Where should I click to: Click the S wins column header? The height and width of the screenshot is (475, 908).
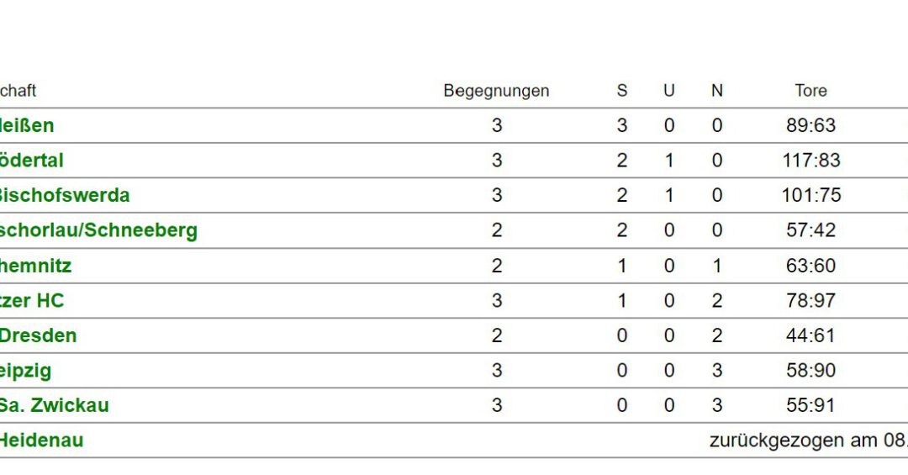(x=622, y=90)
